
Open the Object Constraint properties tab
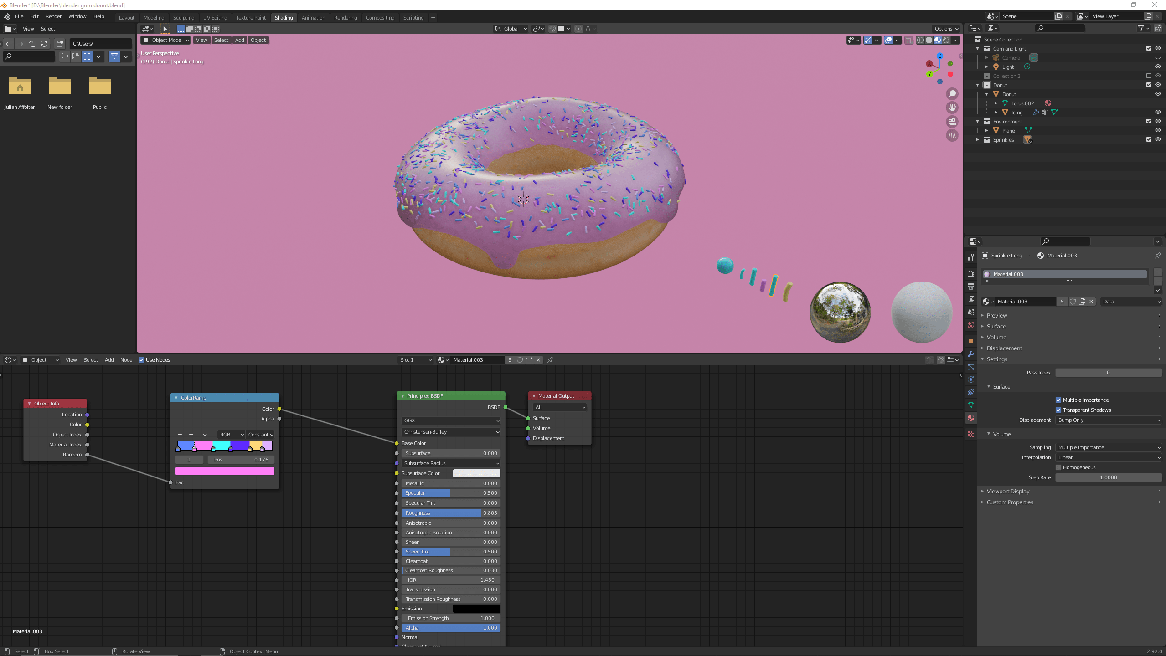(971, 392)
